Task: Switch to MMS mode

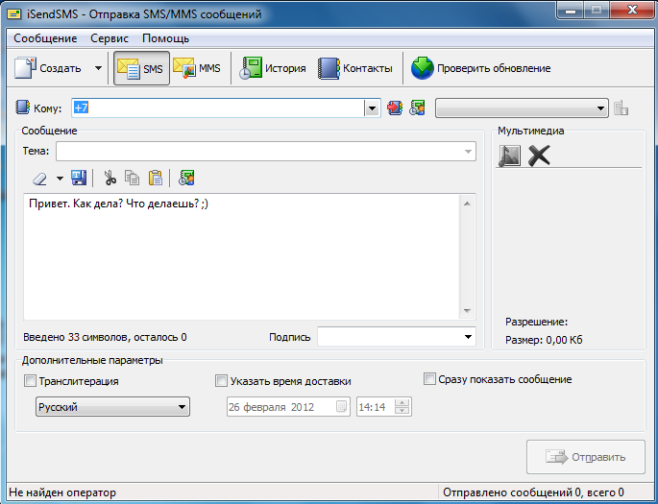Action: [x=197, y=68]
